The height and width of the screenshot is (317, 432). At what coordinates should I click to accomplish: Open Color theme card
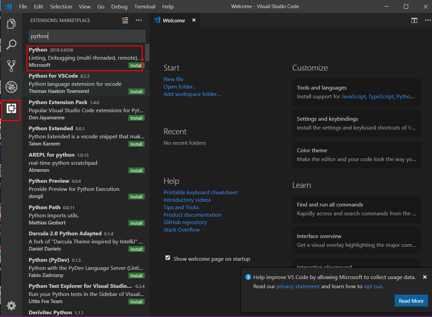coord(357,155)
